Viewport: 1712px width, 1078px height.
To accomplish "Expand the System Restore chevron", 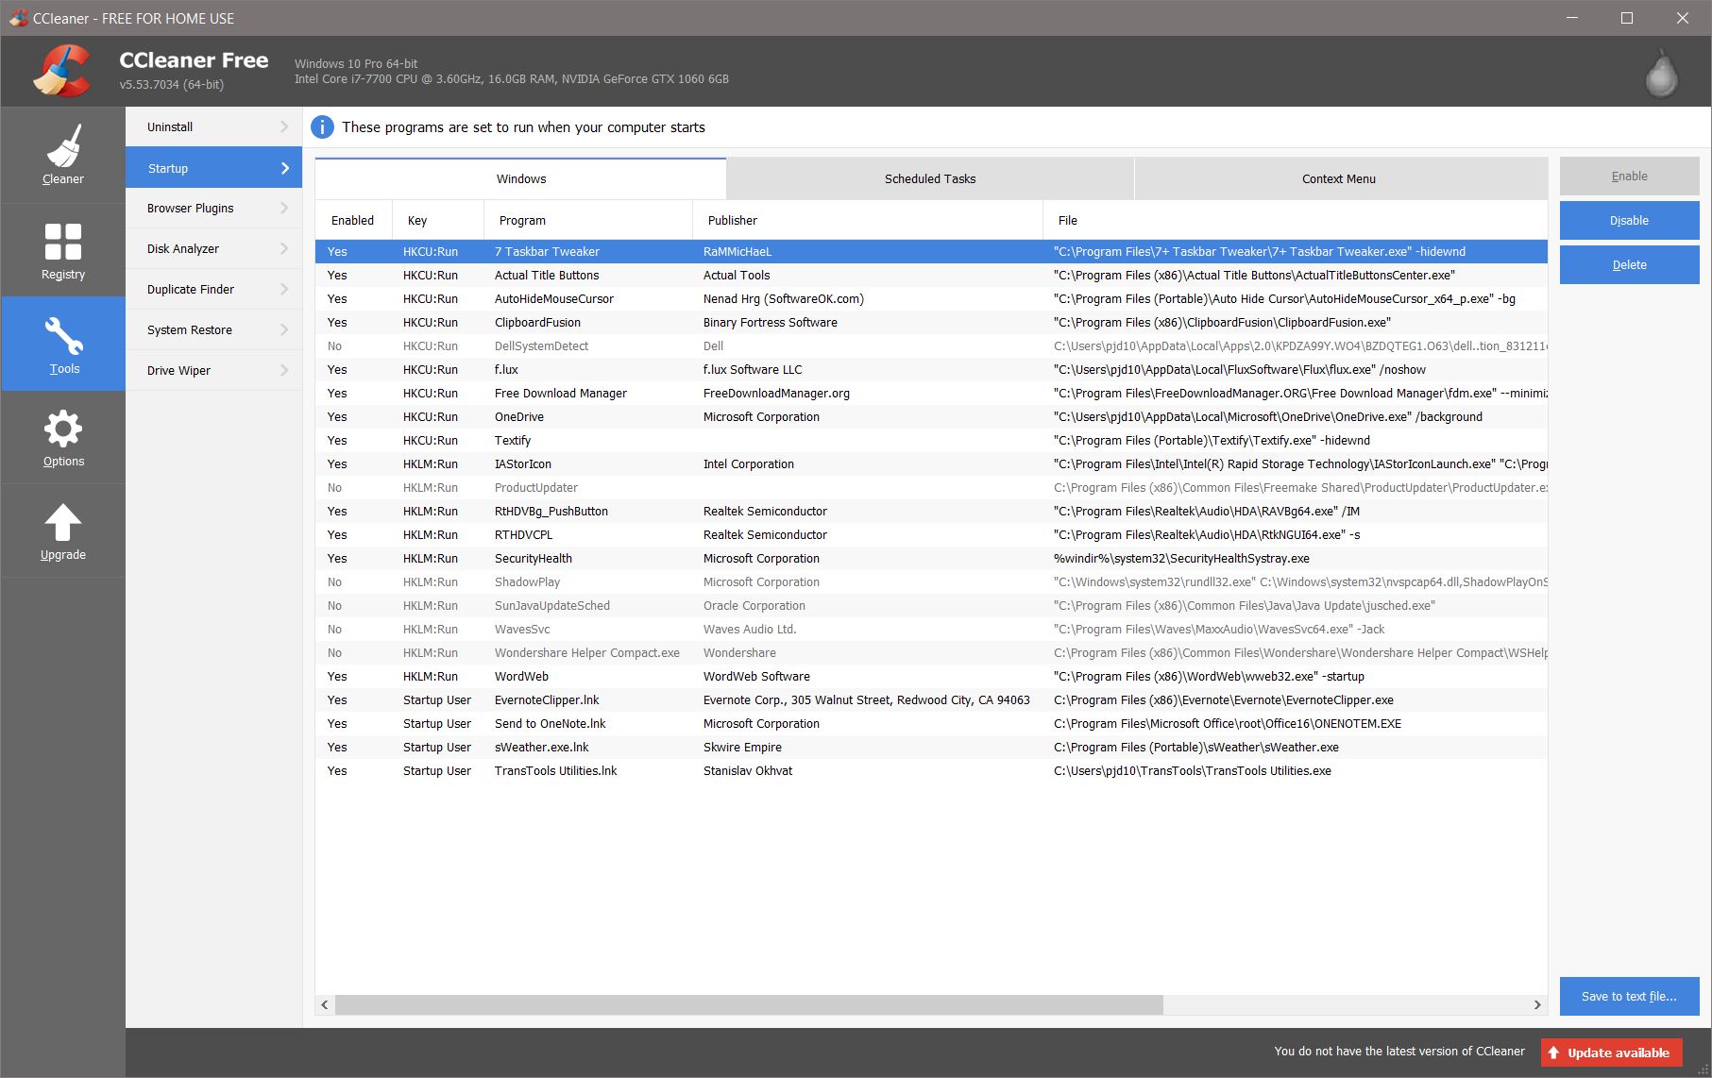I will tap(284, 329).
